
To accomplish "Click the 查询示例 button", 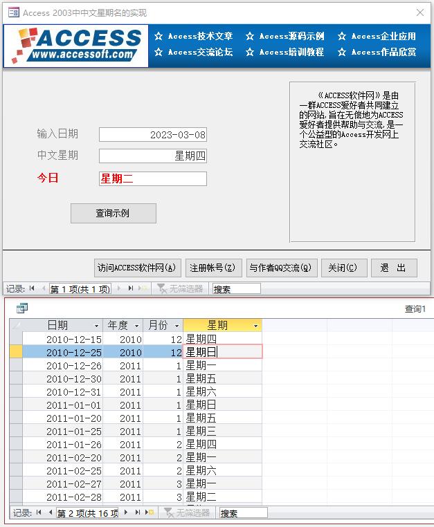I will tap(114, 213).
